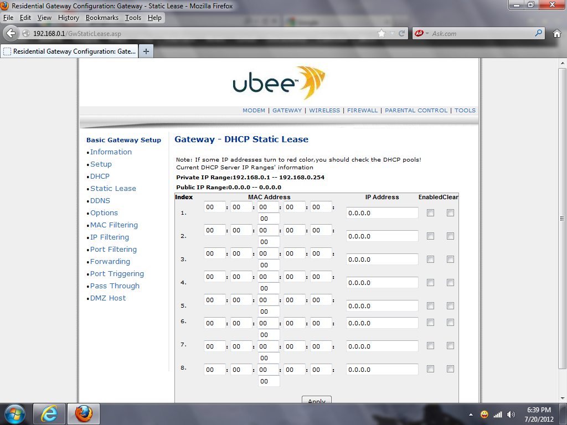Show hidden system tray icons
The height and width of the screenshot is (425, 567).
pos(470,414)
